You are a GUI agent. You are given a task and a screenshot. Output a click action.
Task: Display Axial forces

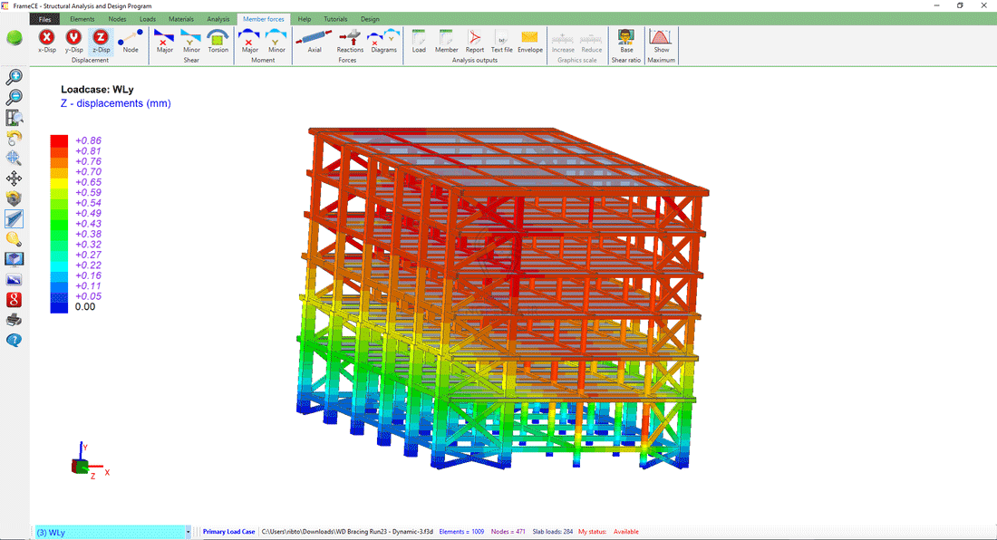click(x=315, y=40)
